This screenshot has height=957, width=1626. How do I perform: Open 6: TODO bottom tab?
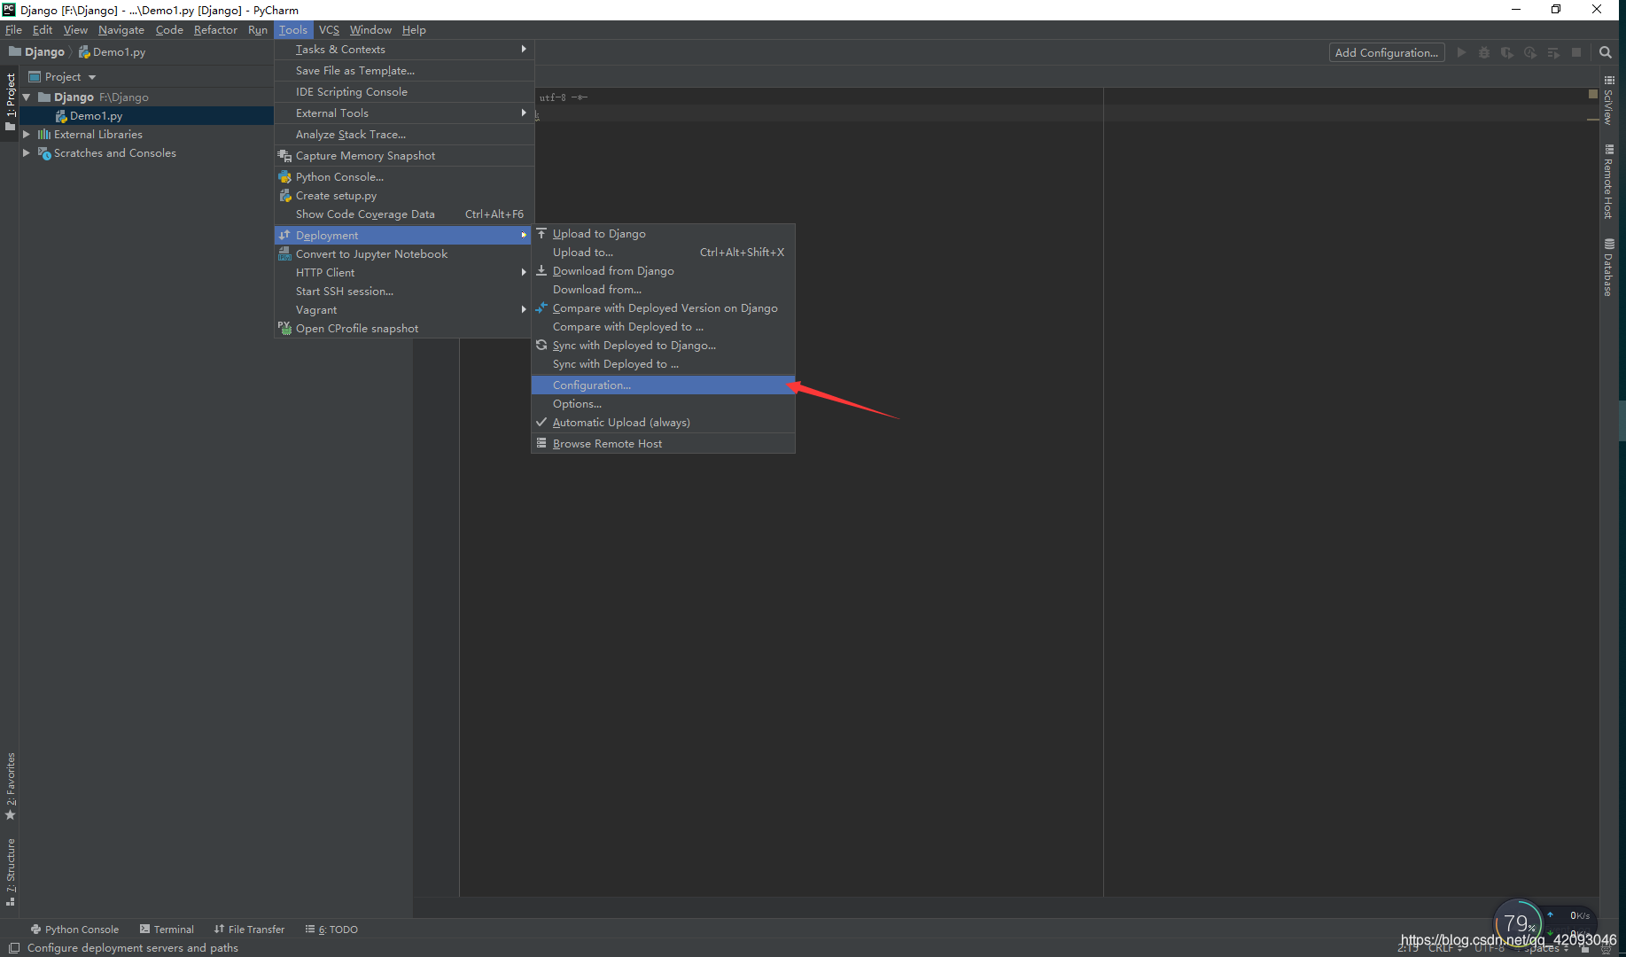pos(331,930)
